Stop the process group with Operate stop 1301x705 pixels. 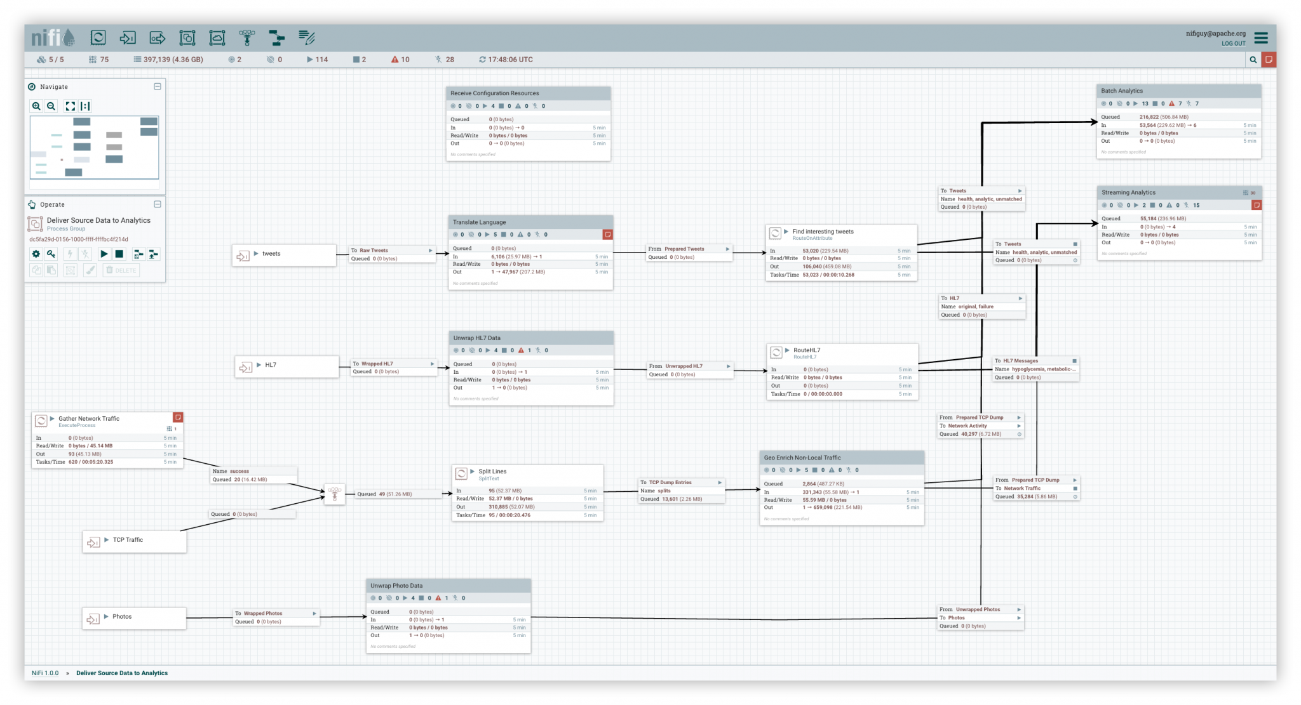(119, 254)
